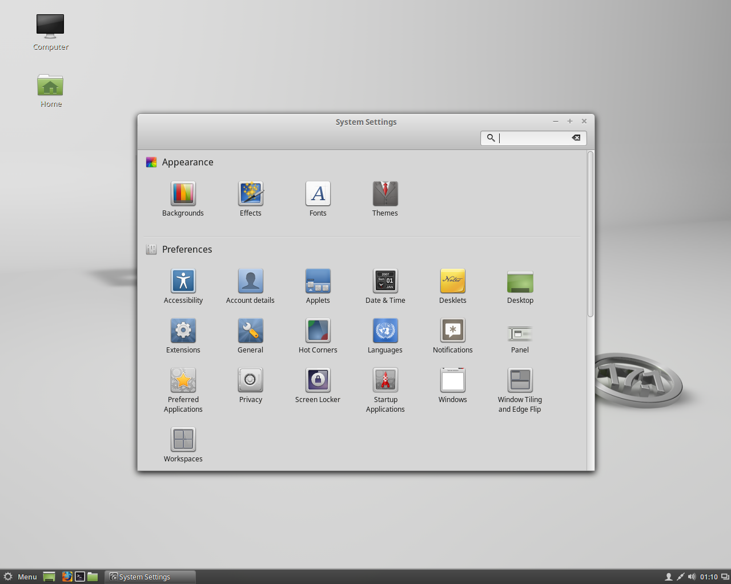Click the user applet in tray

click(668, 577)
